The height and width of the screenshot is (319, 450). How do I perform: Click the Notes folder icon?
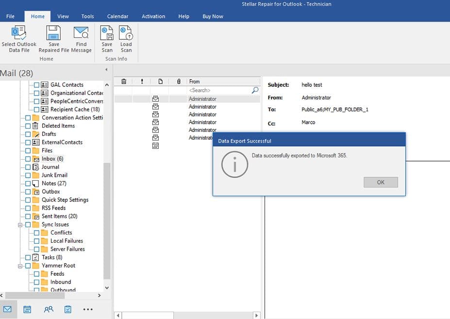click(x=35, y=184)
